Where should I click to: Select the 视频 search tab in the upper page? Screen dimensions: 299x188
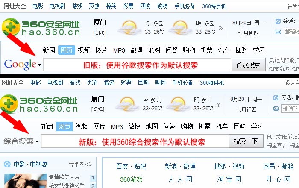pos(84,50)
